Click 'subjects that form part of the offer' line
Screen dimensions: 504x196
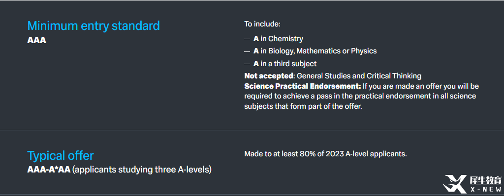click(x=303, y=107)
